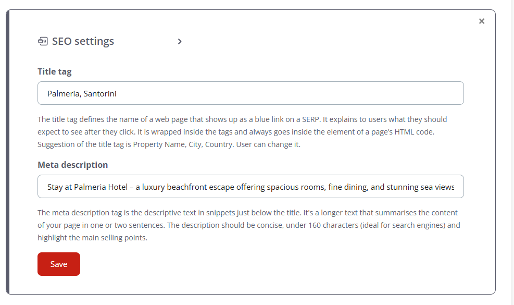Expand the chevron beside SEO settings

point(180,42)
